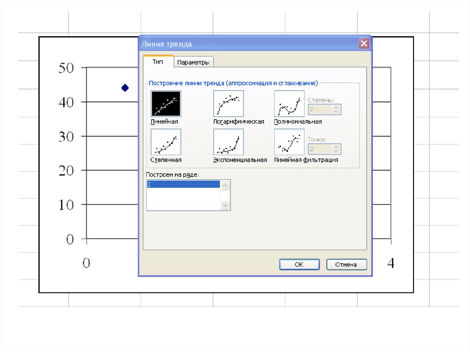Switch to the Параметры tab

pyautogui.click(x=194, y=62)
